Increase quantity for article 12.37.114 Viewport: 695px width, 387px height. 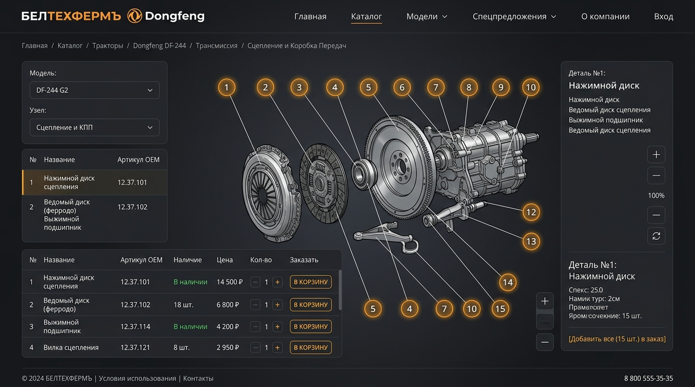coord(277,326)
